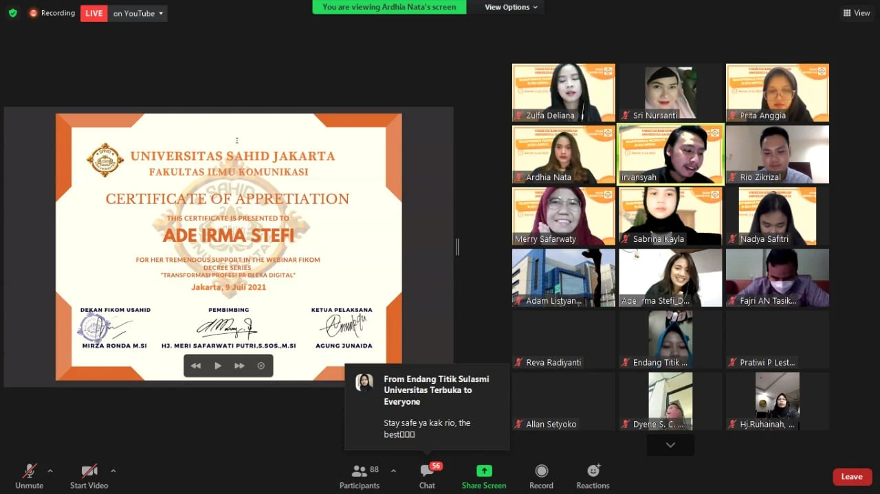The image size is (880, 494).
Task: Select Pratiwi P Lest's tile
Action: (778, 339)
